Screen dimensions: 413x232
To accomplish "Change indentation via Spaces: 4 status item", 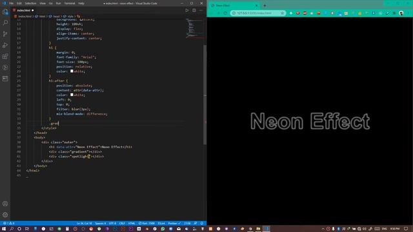I will point(101,224).
